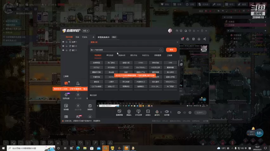The height and width of the screenshot is (151, 270).
Task: Switch to 手游休闲 category tab
Action: point(122,55)
